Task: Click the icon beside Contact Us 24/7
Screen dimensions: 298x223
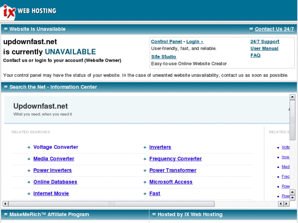Action: coord(251,29)
